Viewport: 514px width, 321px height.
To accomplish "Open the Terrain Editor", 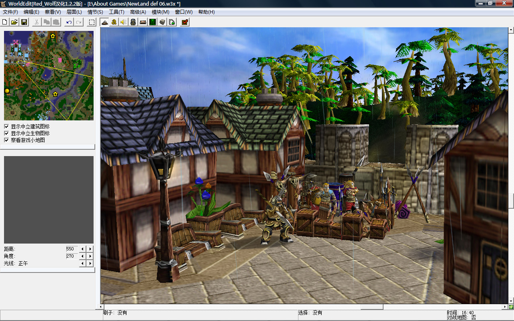I will tap(104, 22).
